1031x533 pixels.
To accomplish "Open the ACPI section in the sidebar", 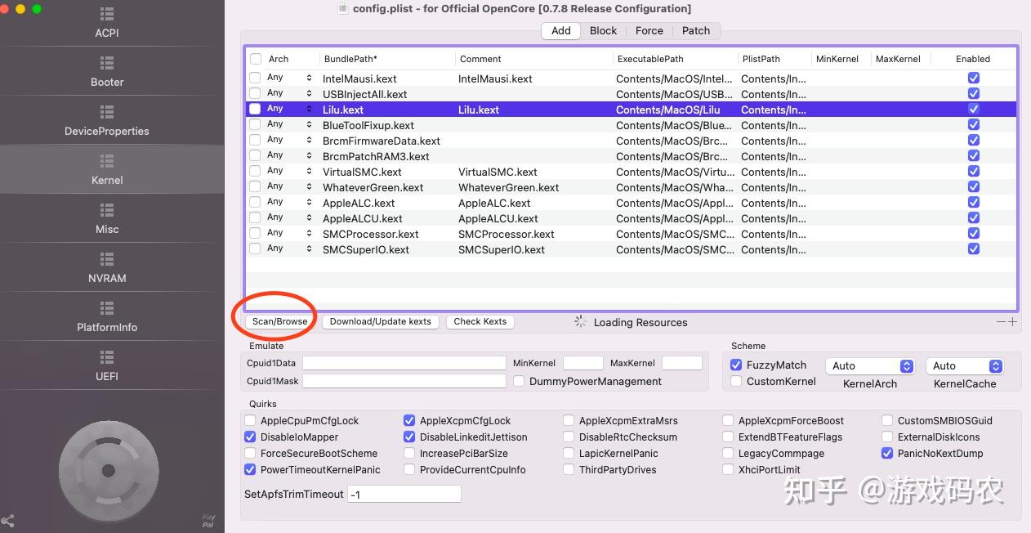I will 107,23.
